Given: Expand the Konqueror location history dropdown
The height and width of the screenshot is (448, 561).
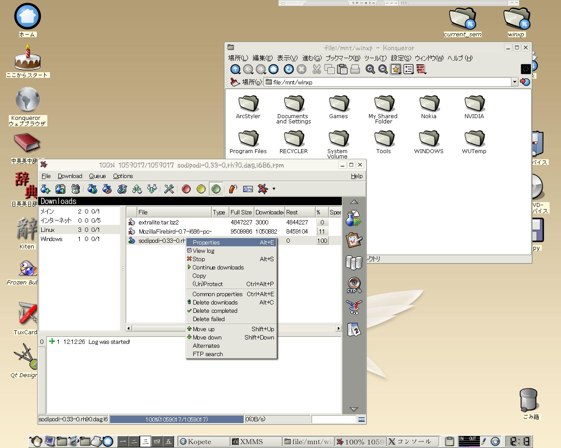Looking at the screenshot, I should (515, 82).
